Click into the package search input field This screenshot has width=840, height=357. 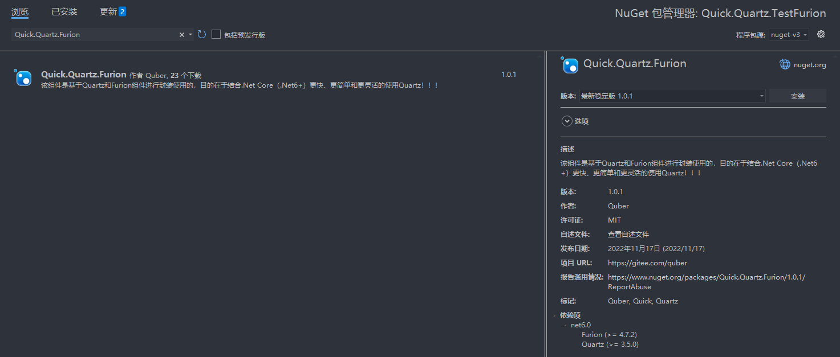pos(94,35)
